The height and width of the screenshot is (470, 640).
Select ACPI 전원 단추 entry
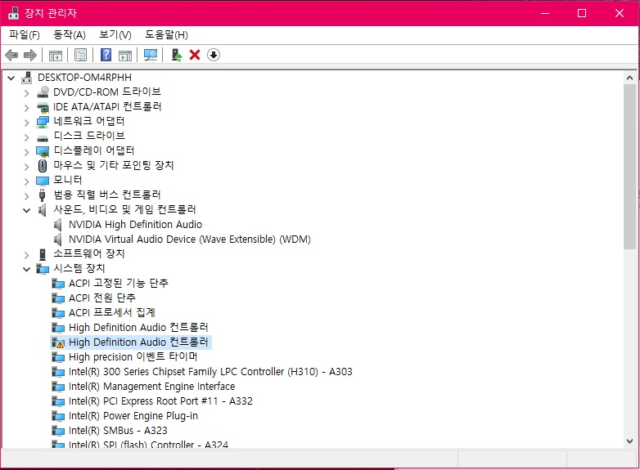102,298
